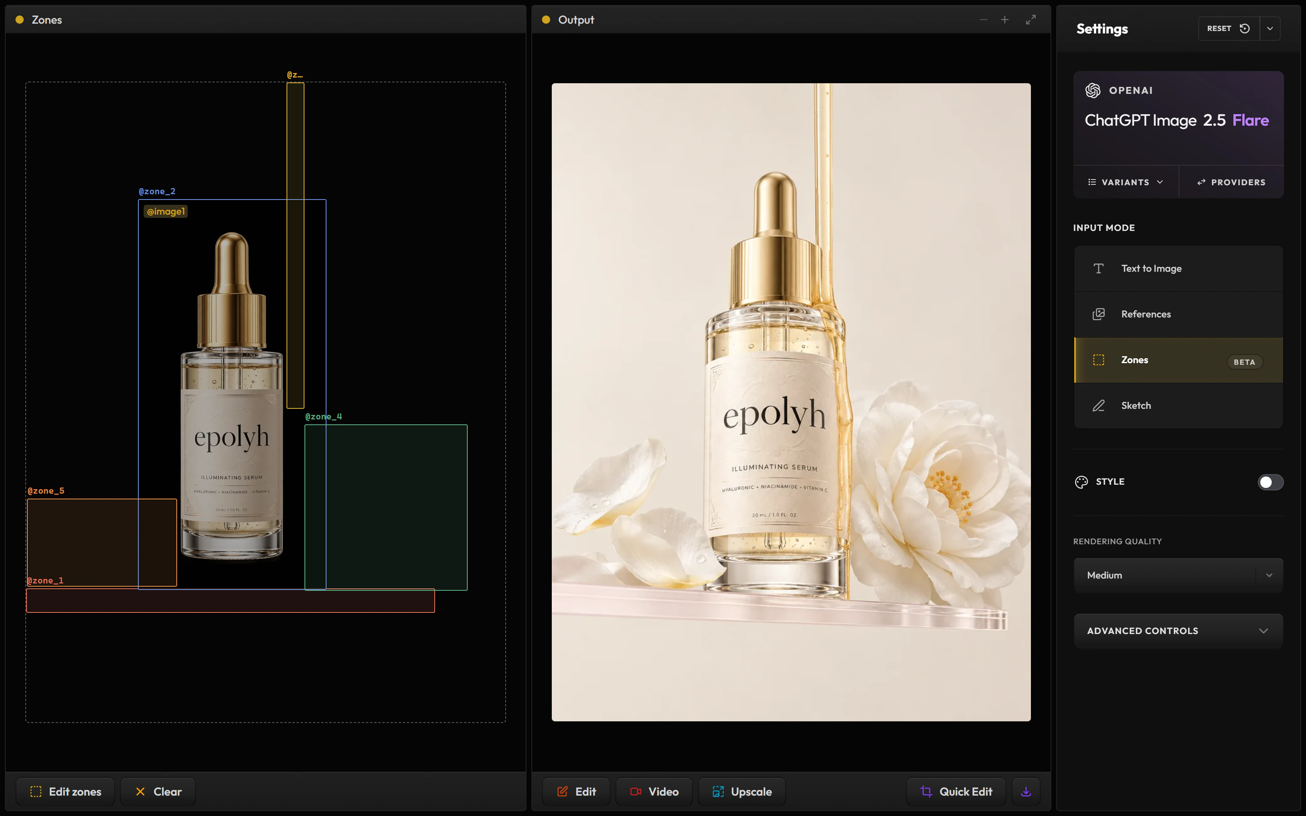The width and height of the screenshot is (1306, 816).
Task: Click the Quick Edit button
Action: coord(956,792)
